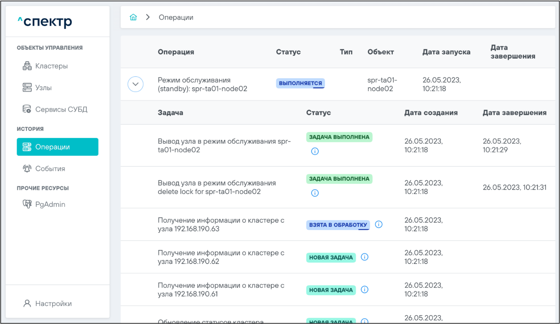Click the ВЫПОЛНЯЕТСЯ status badge
Image resolution: width=560 pixels, height=324 pixels.
[x=300, y=83]
